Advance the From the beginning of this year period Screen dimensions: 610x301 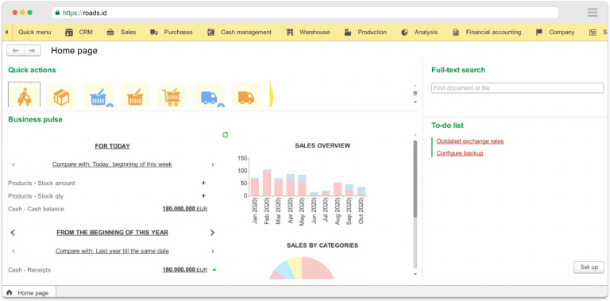click(x=212, y=233)
